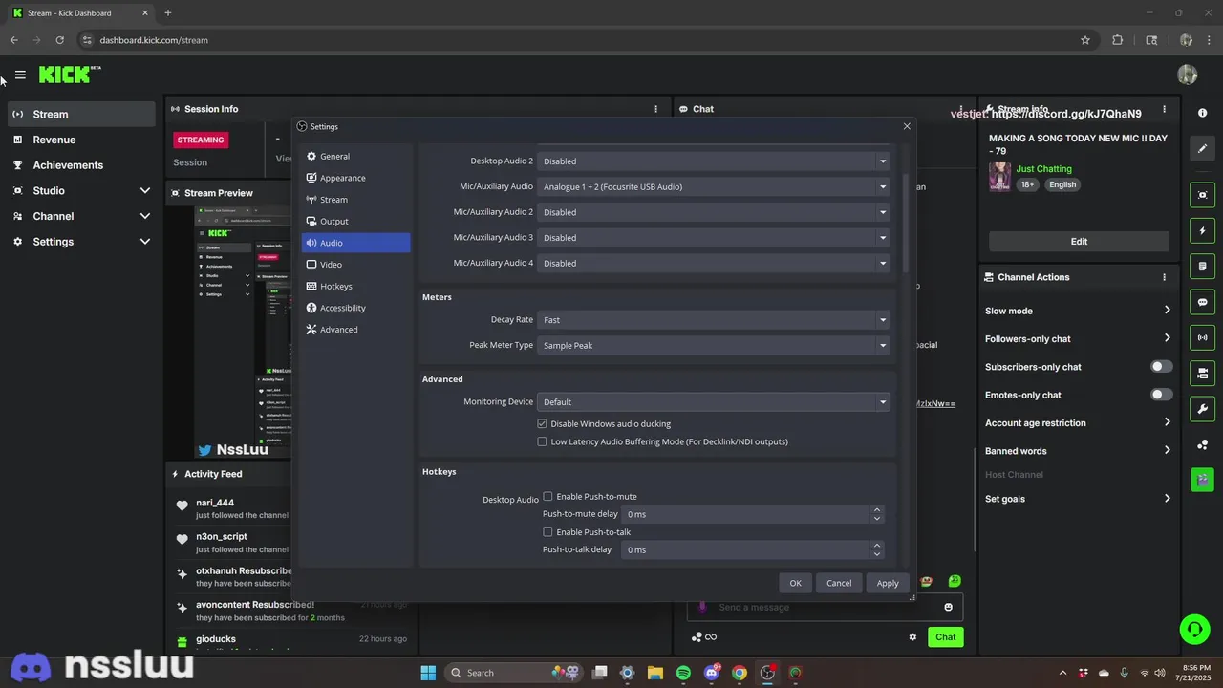Select Achievements in Kick sidebar

pyautogui.click(x=81, y=165)
